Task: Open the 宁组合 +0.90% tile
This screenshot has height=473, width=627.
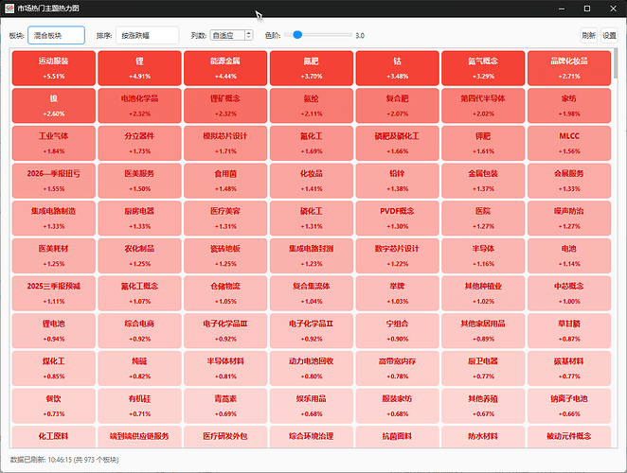Action: tap(398, 331)
